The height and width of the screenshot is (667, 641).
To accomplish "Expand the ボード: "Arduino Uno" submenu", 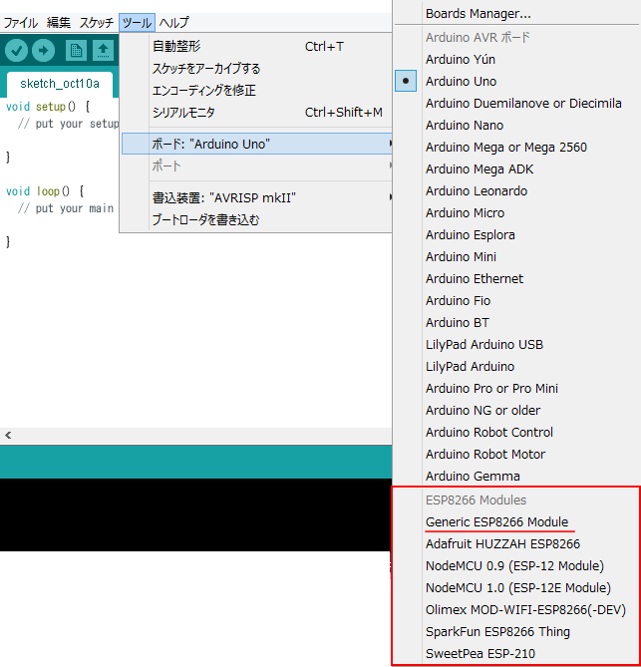I will 257,144.
